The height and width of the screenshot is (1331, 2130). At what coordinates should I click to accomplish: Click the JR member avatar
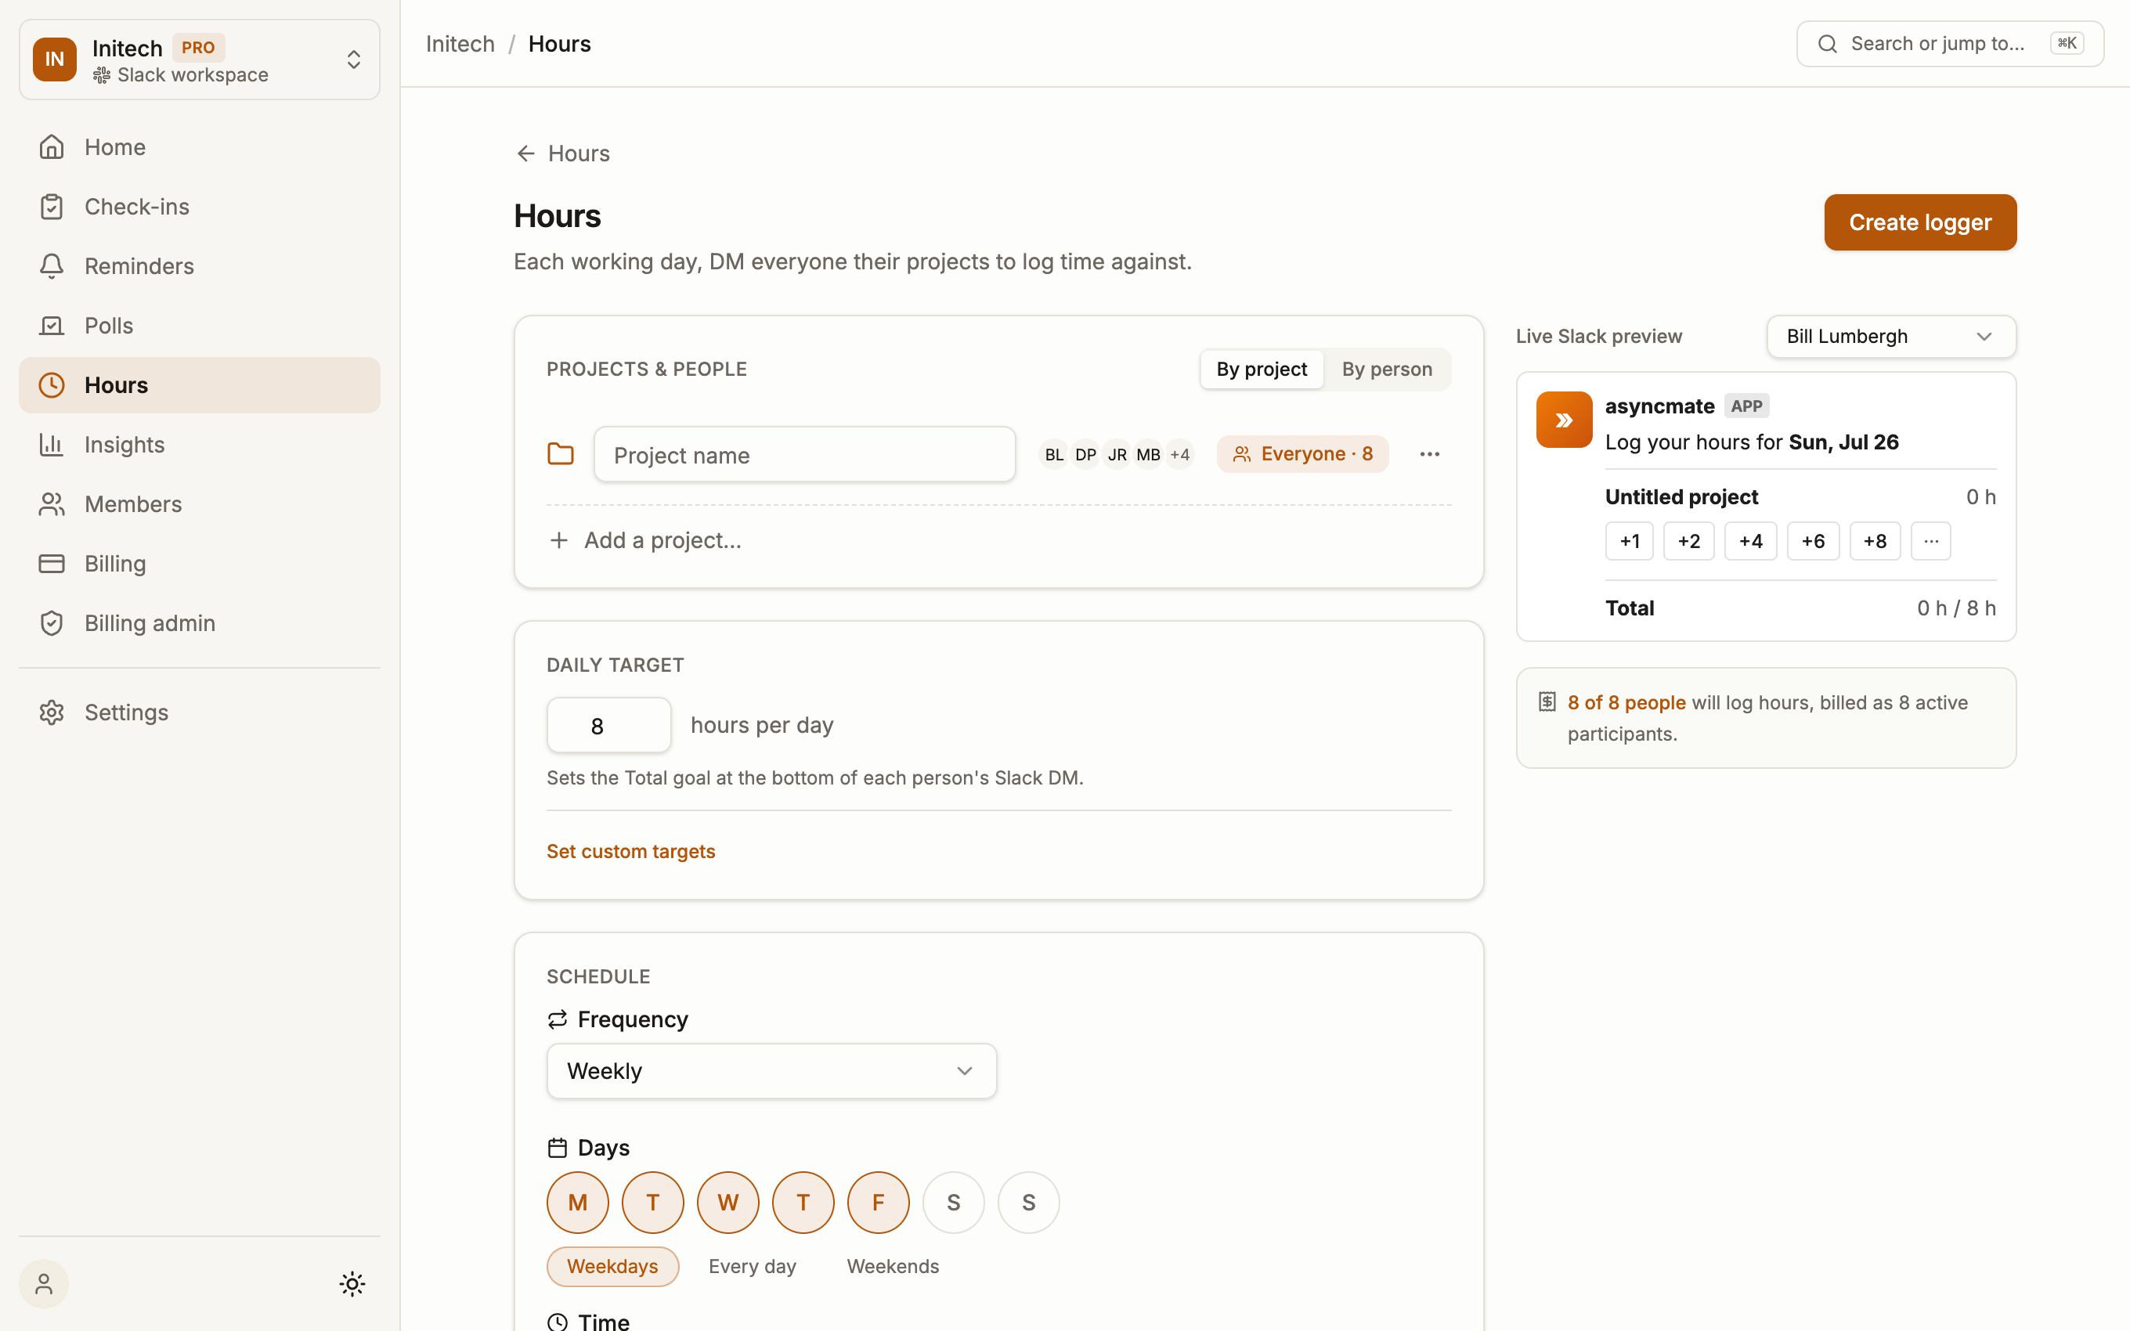[1117, 454]
